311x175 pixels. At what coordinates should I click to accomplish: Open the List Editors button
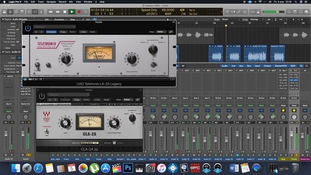(289, 12)
